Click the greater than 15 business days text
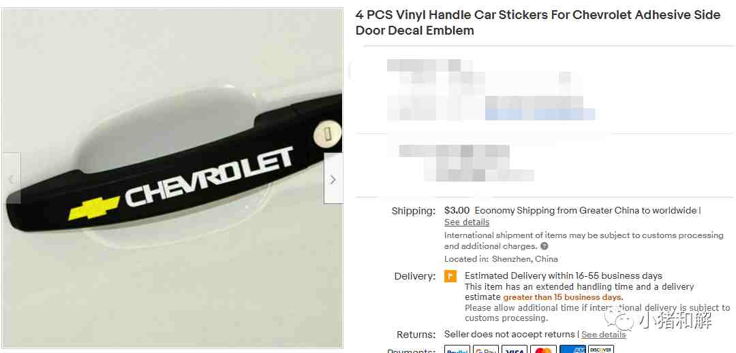Image resolution: width=736 pixels, height=353 pixels. click(564, 297)
